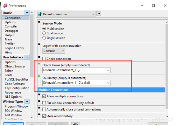Open the Default maxinmin preference set dropdown
Image resolution: width=176 pixels, height=126 pixels.
pyautogui.click(x=66, y=14)
